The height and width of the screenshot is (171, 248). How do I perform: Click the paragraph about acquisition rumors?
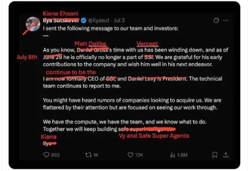point(132,104)
